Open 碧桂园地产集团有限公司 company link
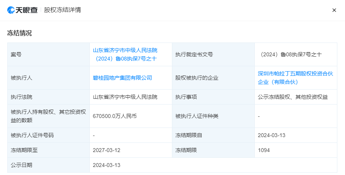345x175 pixels. (x=122, y=78)
